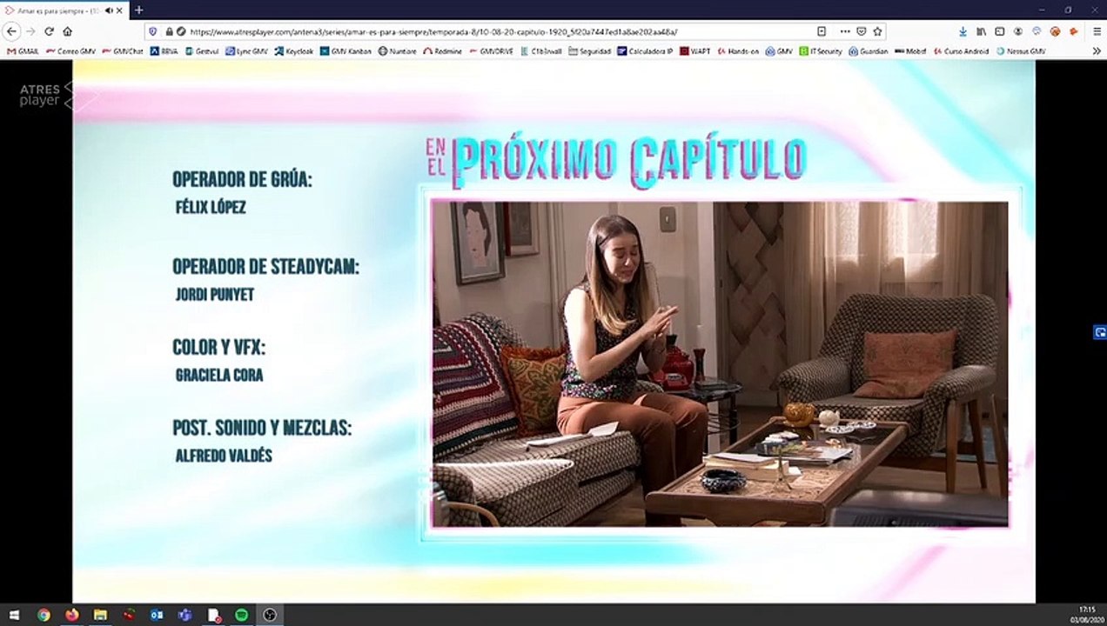Image resolution: width=1107 pixels, height=626 pixels.
Task: Save page to Pocket
Action: click(862, 31)
